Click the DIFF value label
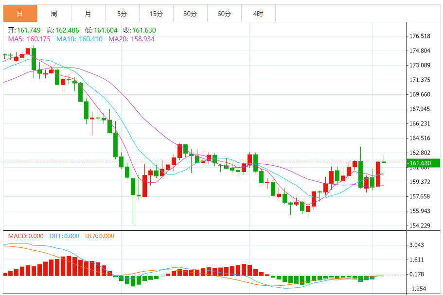443x295 pixels. 64,236
